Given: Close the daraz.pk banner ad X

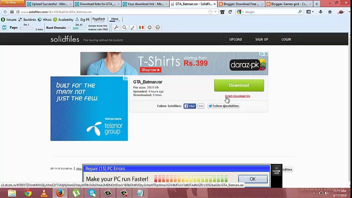Looking at the screenshot, I should (x=266, y=54).
